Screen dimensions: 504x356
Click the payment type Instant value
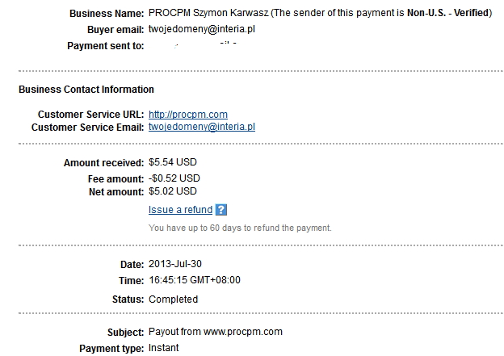164,348
